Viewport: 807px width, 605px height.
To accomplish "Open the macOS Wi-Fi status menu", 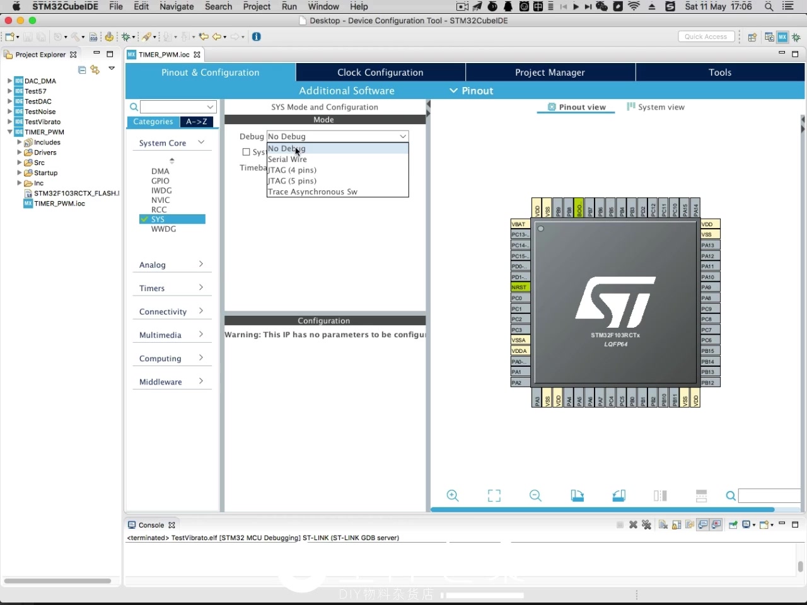I will point(634,6).
